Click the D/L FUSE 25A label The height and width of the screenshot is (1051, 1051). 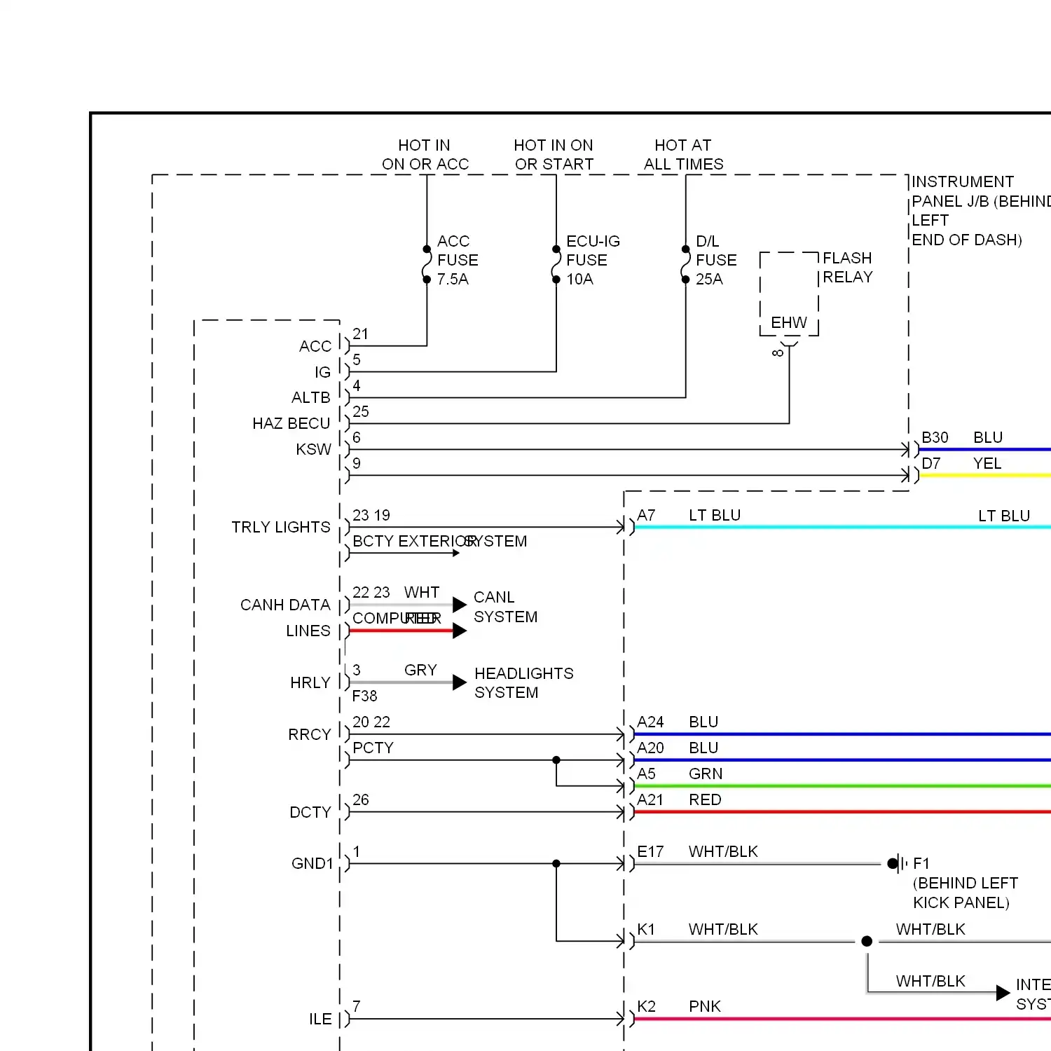pos(716,260)
